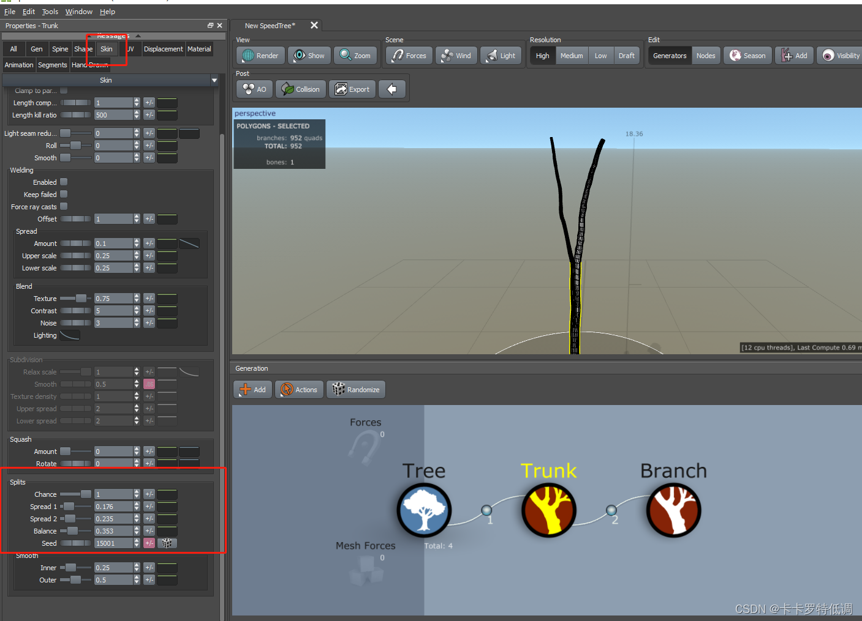Open the Light scene tool

click(501, 56)
